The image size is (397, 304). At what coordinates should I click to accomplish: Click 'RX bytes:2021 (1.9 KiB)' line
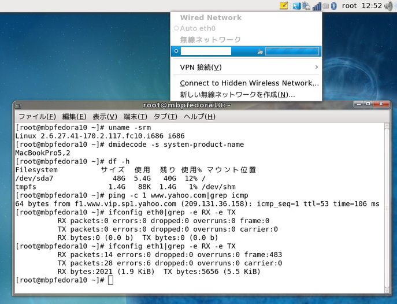(x=159, y=272)
